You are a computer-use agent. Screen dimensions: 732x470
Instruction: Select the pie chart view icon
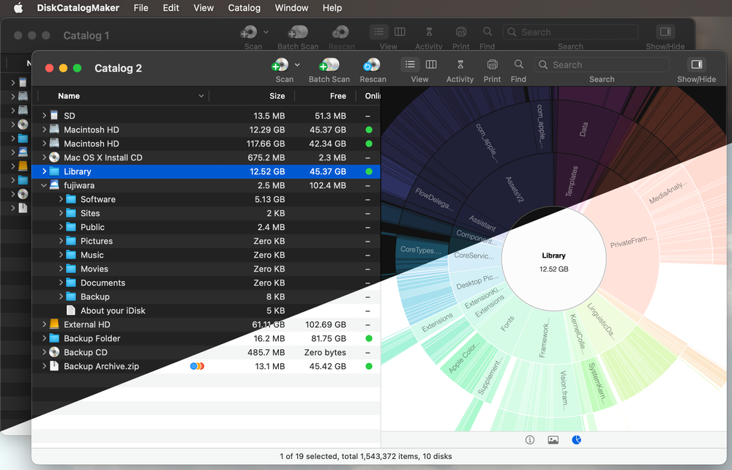[x=576, y=439]
